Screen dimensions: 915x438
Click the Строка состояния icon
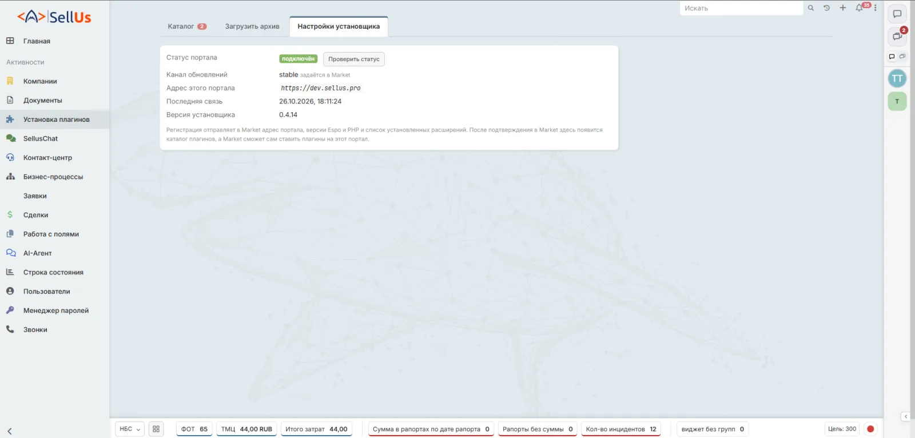(10, 272)
